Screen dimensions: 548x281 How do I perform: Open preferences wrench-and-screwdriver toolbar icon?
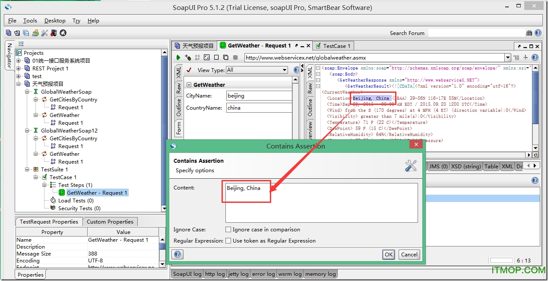tap(44, 33)
